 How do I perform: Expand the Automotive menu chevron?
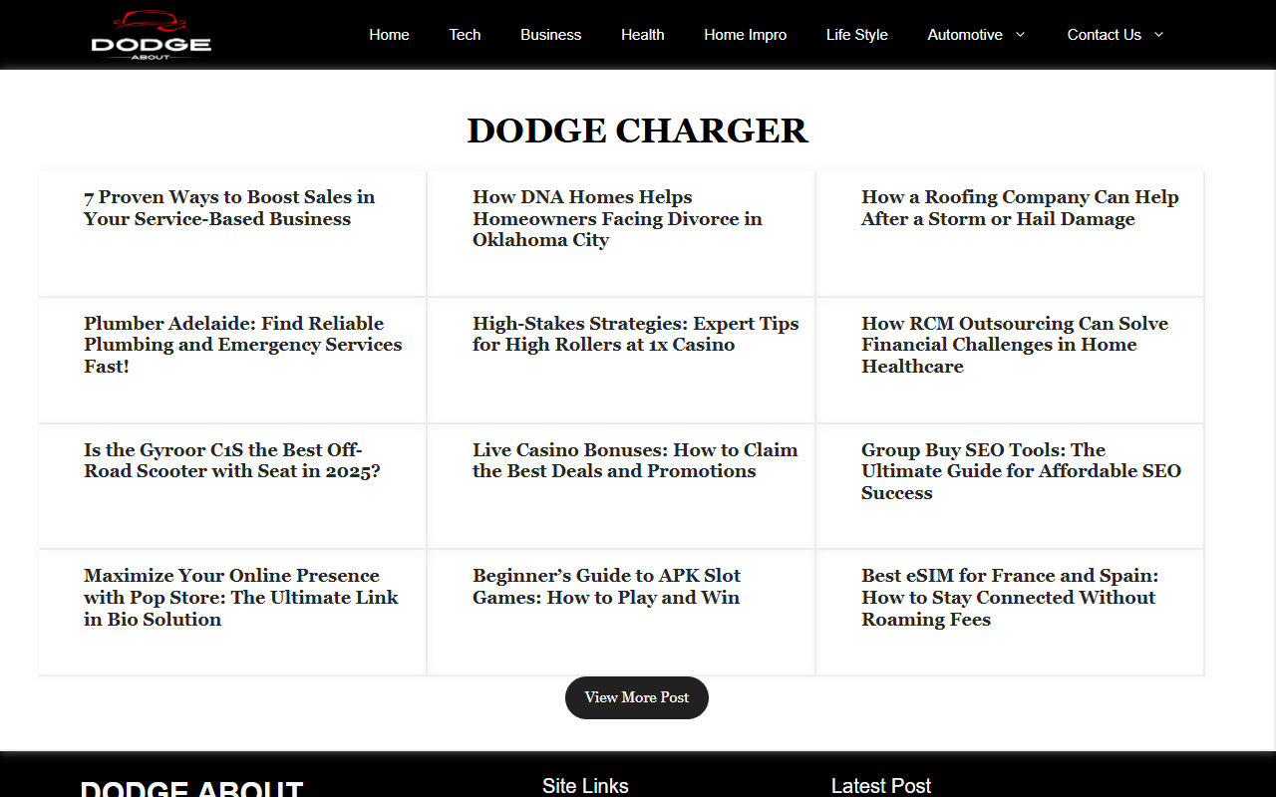[1020, 34]
